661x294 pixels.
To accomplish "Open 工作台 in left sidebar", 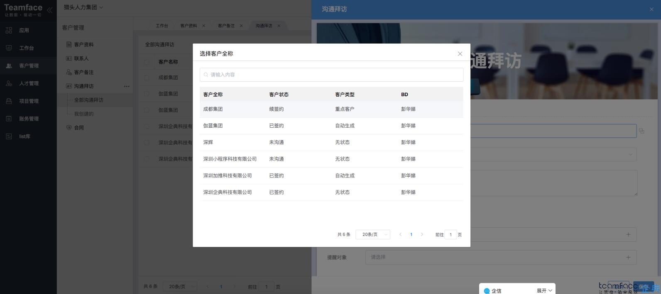I will click(28, 48).
